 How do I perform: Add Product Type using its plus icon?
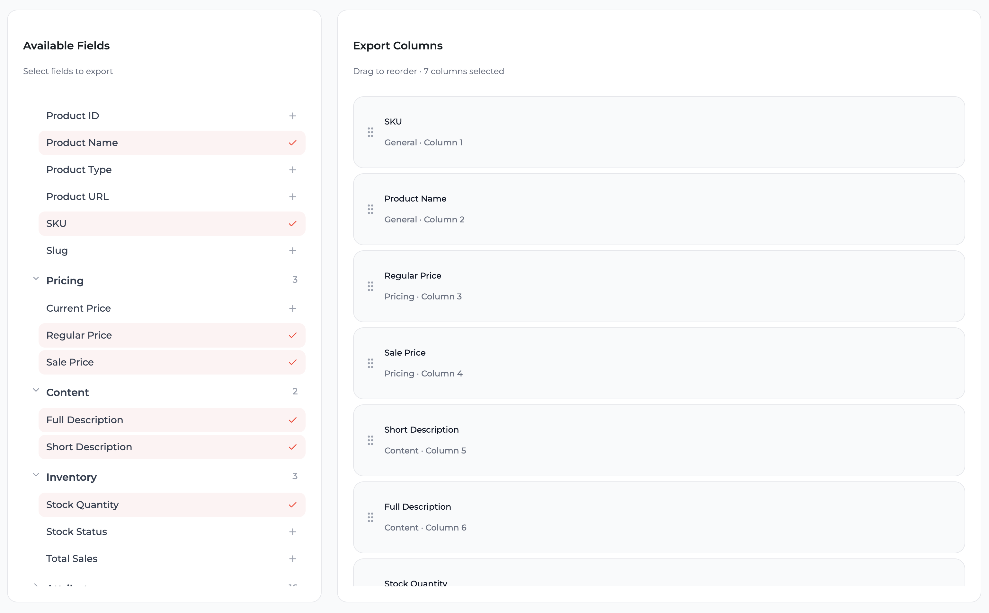292,170
